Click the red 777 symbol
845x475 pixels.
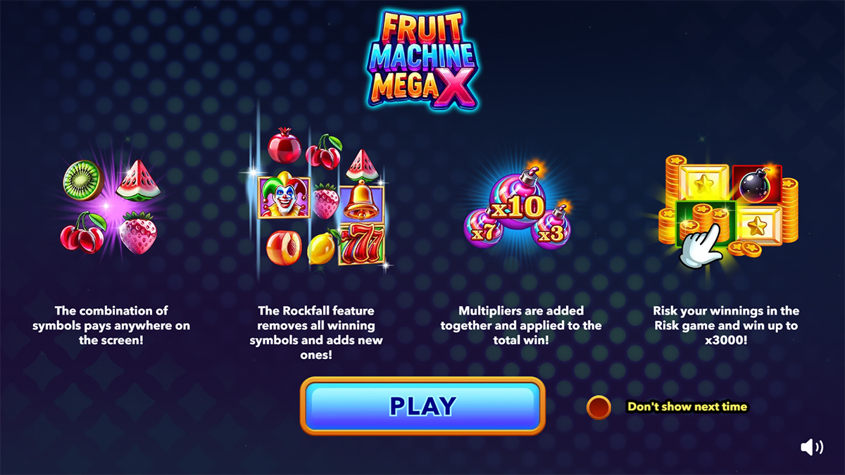click(361, 243)
